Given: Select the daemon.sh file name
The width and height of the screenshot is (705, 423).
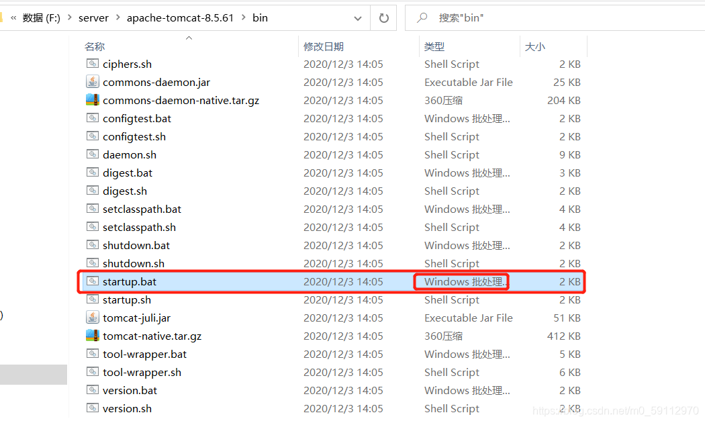Looking at the screenshot, I should (130, 154).
